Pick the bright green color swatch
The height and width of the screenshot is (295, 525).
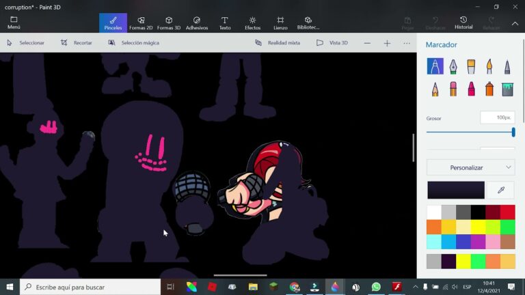[508, 227]
